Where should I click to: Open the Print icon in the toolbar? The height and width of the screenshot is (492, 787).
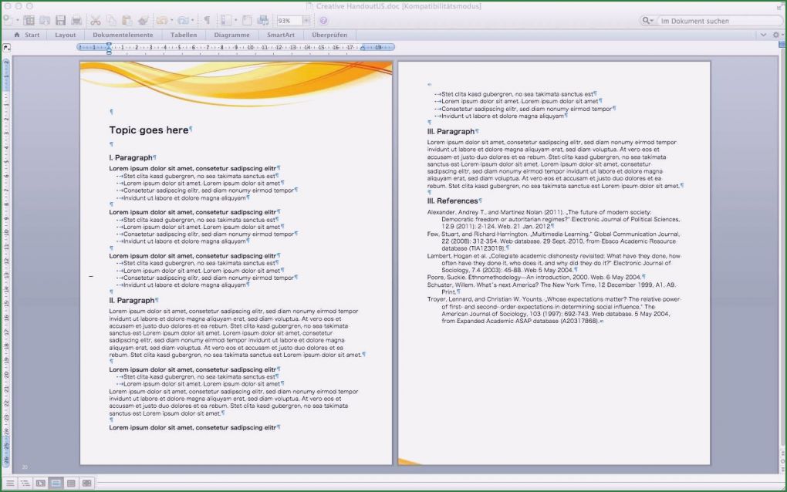pos(76,19)
